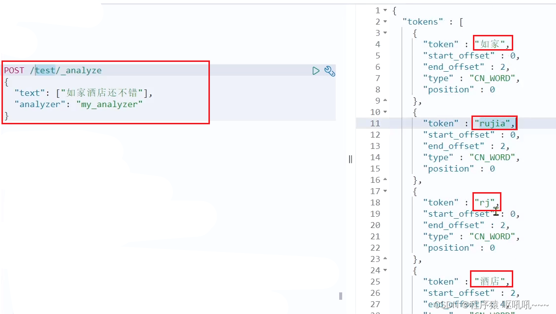This screenshot has width=556, height=314.
Task: Collapse the root object at line 1
Action: (385, 10)
